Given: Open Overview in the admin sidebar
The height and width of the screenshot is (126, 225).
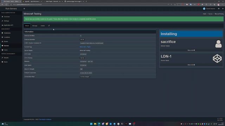Looking at the screenshot, I should [x=7, y=17].
